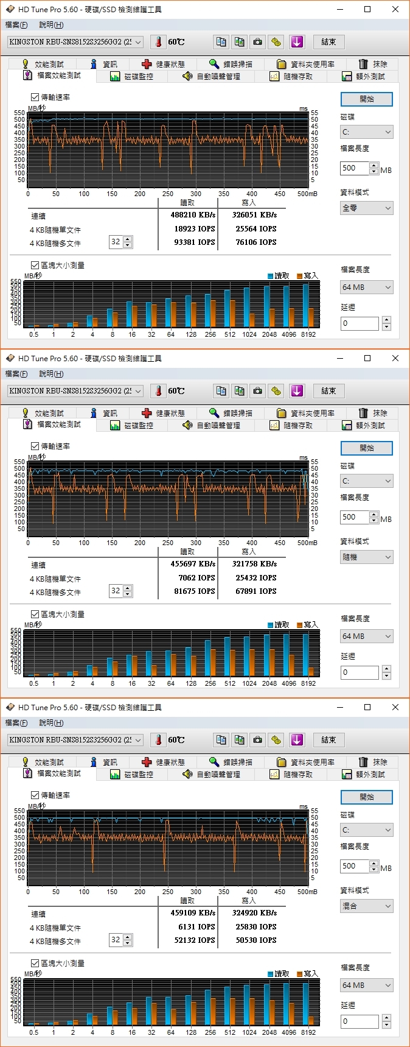Open the 抹除 trash-can tab in the bottom window
Viewport: 410px width, 1047px height.
[x=373, y=762]
